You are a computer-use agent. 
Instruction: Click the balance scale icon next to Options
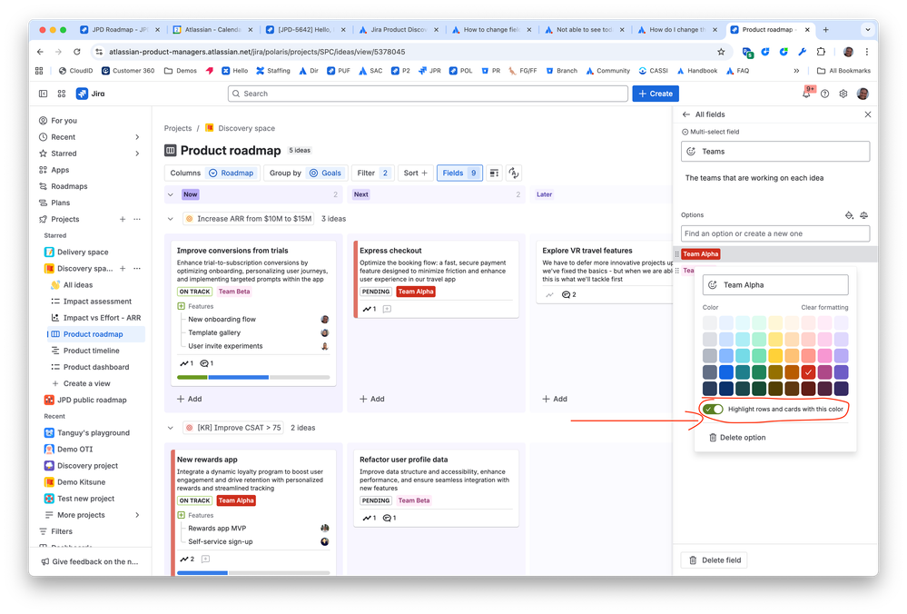[x=863, y=215]
